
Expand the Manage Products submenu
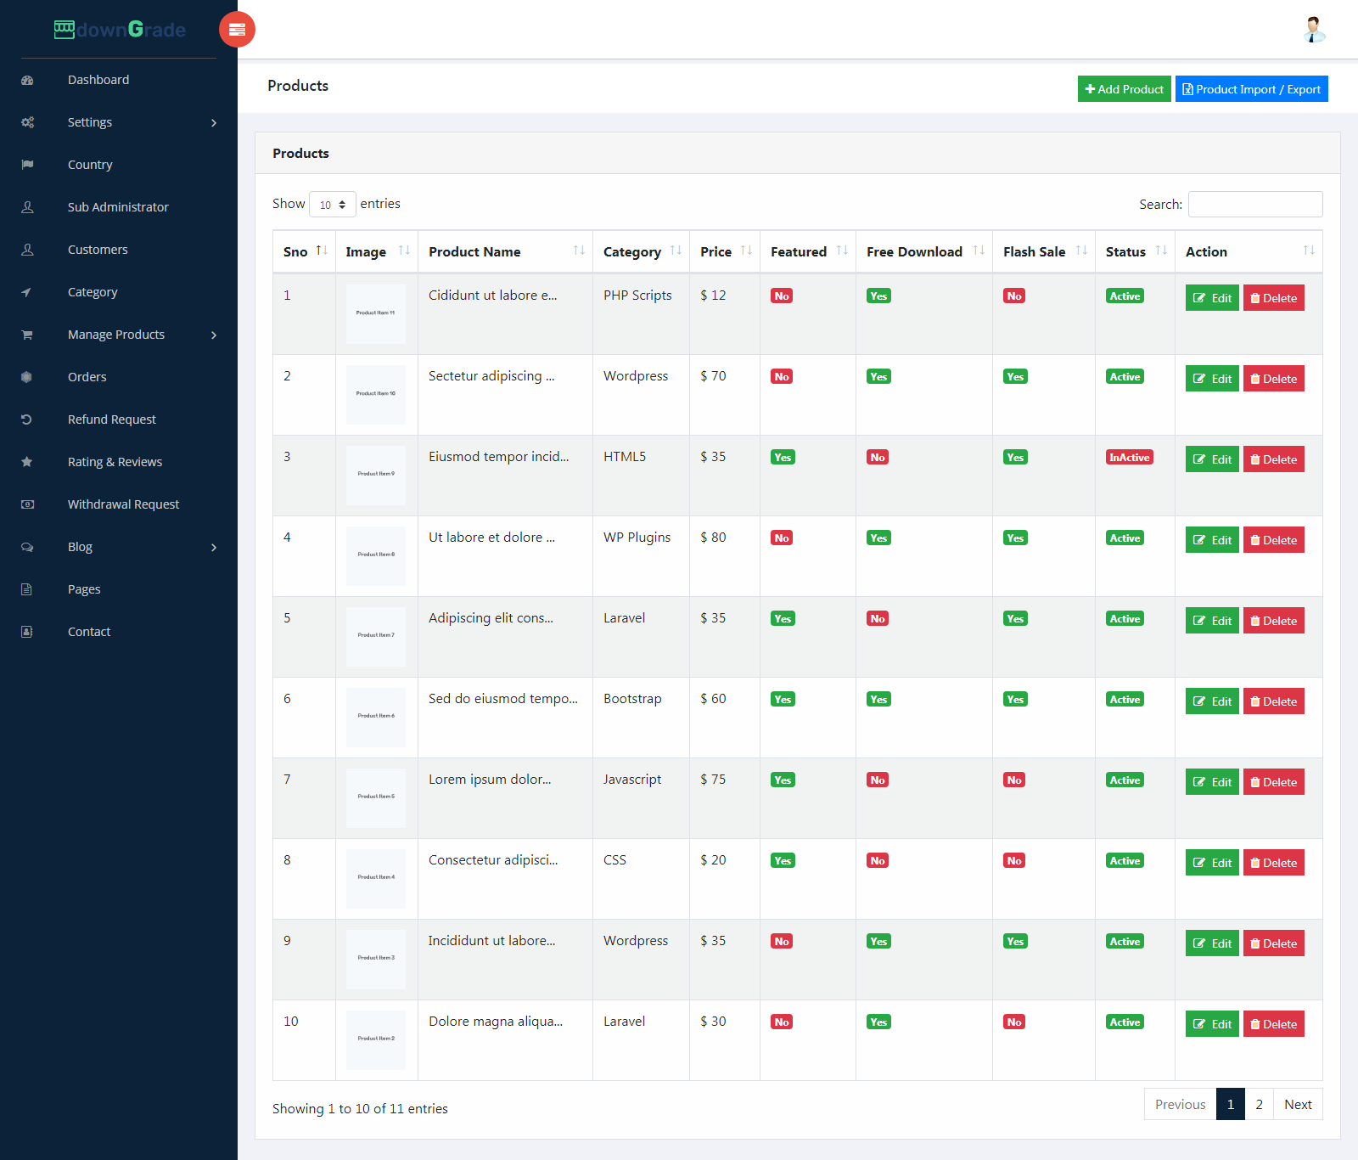coord(214,335)
